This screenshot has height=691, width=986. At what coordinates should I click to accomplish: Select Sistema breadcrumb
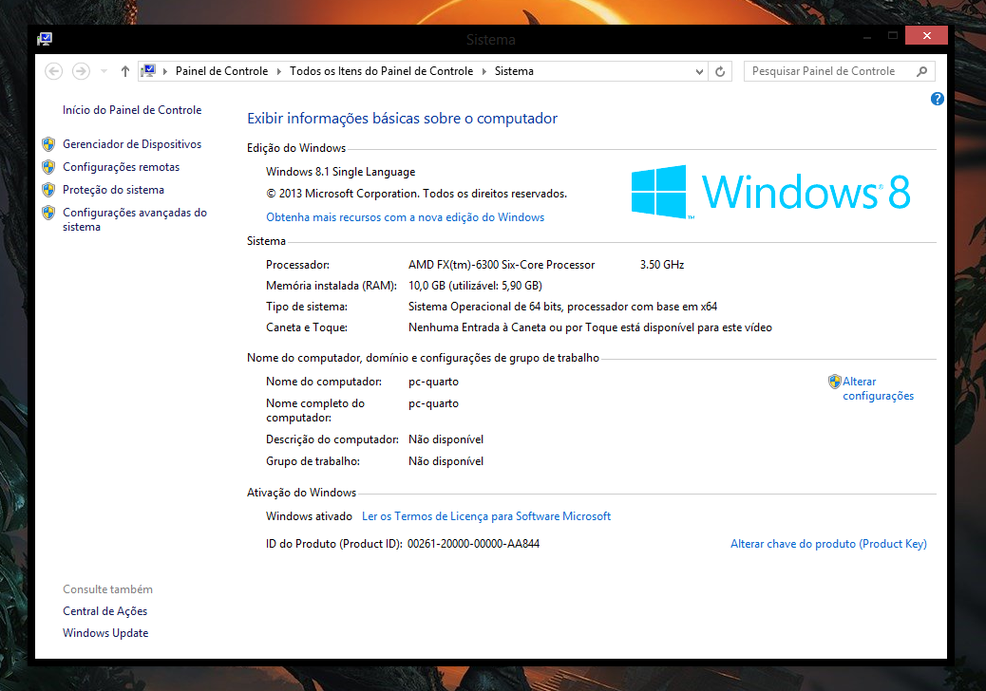pos(514,71)
